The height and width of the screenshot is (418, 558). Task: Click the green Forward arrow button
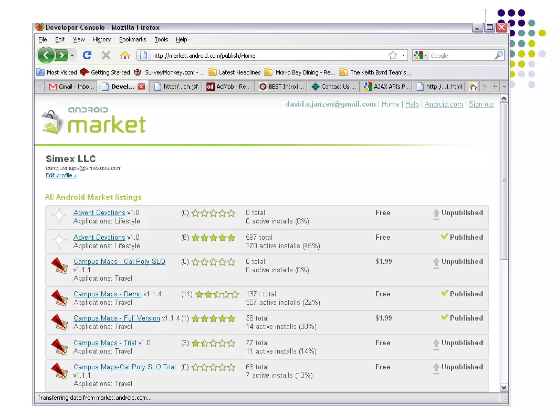[x=62, y=55]
